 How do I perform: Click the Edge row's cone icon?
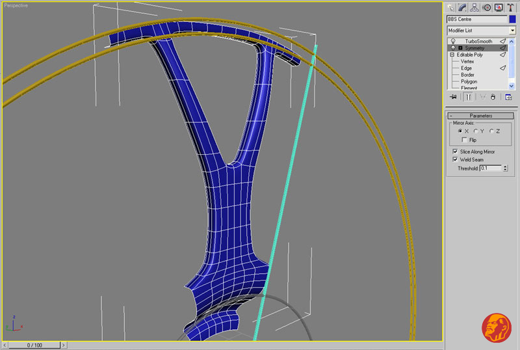(502, 68)
